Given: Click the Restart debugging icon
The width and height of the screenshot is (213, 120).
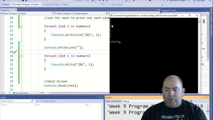Looking at the screenshot, I should [x=107, y=1].
